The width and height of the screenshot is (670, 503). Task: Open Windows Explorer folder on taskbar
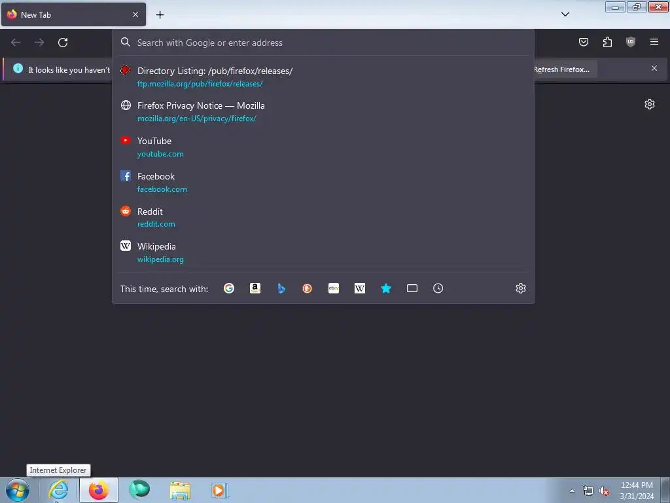point(180,490)
